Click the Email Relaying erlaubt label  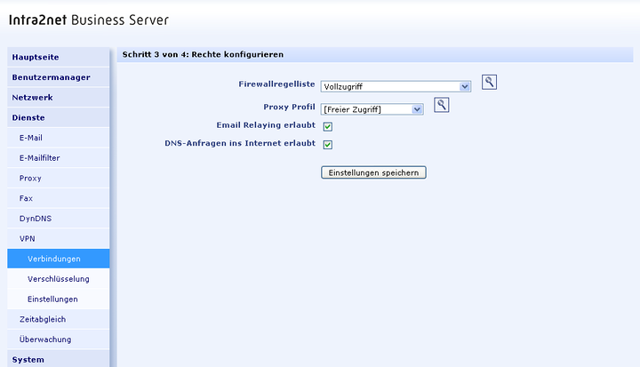coord(266,125)
